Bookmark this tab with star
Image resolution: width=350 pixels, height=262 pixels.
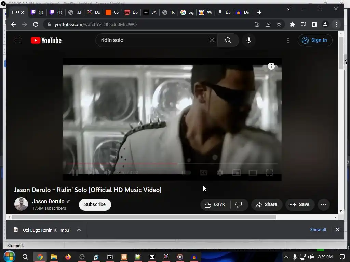click(279, 24)
